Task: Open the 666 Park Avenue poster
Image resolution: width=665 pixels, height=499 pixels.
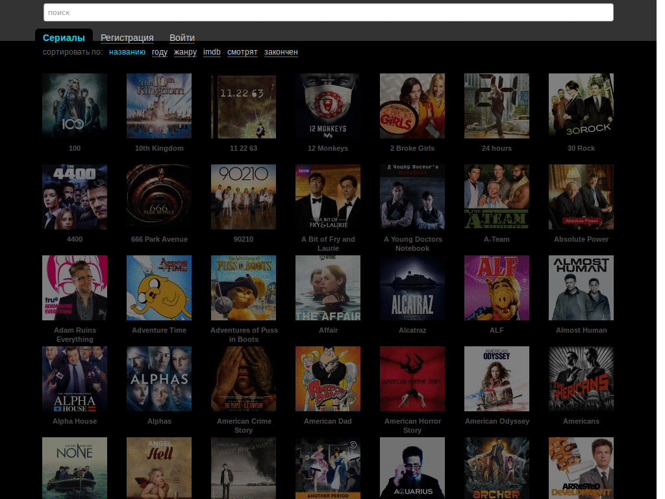Action: coord(159,197)
